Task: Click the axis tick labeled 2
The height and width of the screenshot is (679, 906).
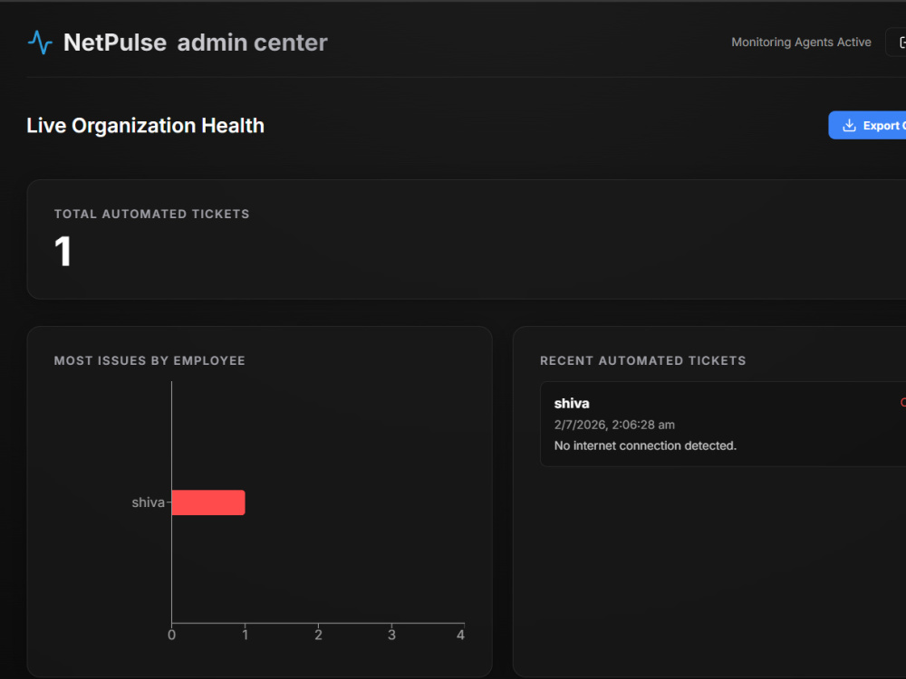Action: click(318, 636)
